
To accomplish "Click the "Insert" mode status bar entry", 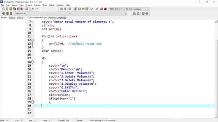I will click(79, 121).
